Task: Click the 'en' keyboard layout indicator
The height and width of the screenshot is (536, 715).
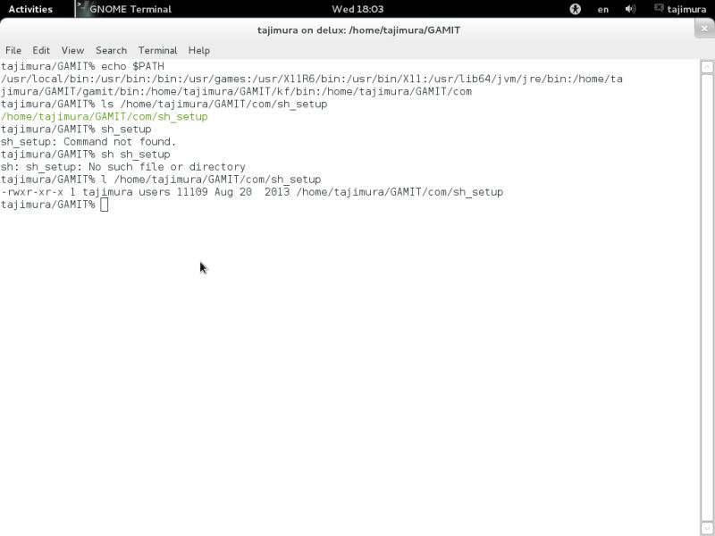Action: [602, 9]
